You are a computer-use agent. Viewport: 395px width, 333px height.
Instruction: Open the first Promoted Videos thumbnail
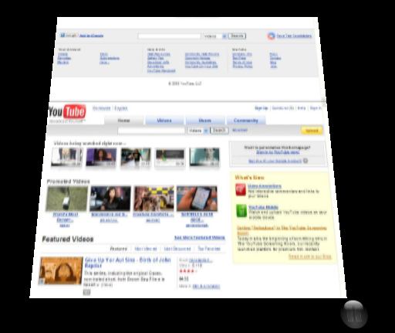(x=67, y=199)
